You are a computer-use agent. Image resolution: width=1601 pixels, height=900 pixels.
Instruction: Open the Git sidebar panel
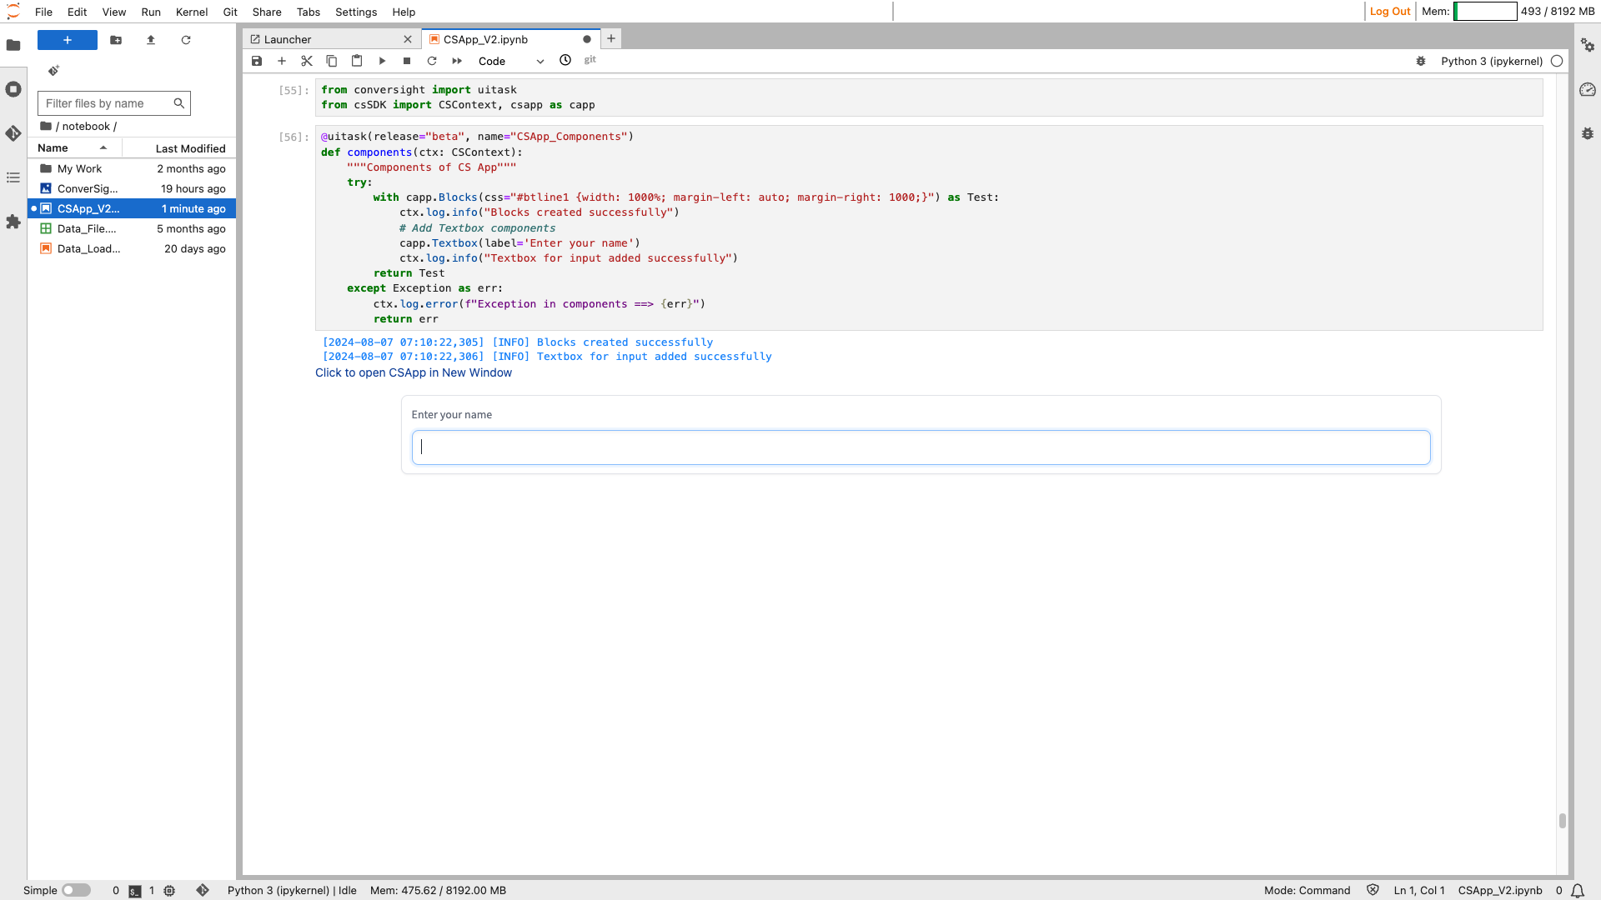point(13,133)
